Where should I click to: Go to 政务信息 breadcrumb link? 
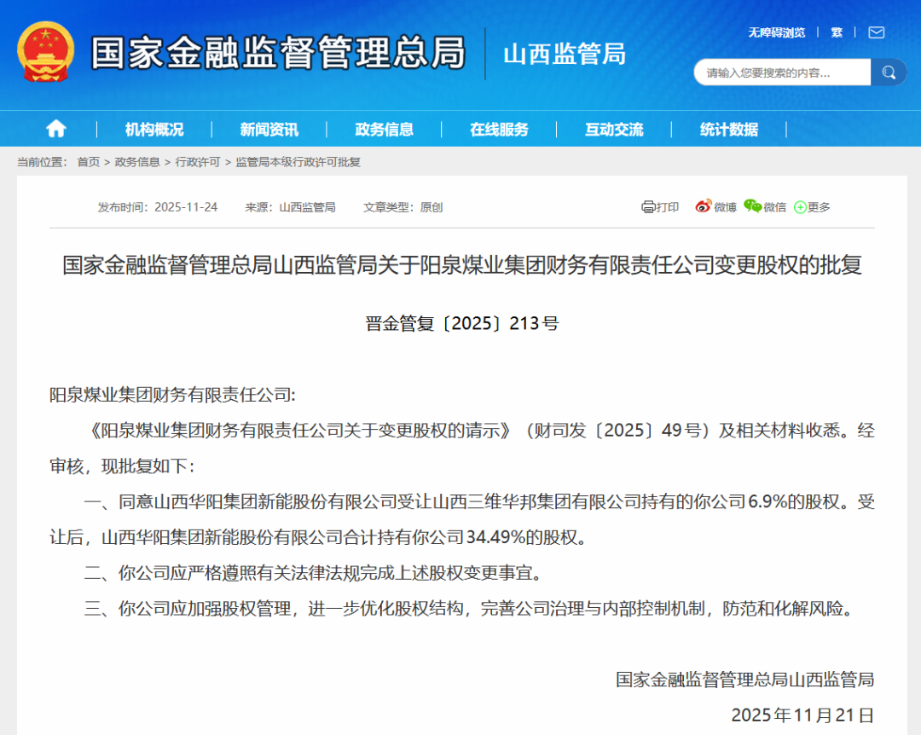(137, 162)
